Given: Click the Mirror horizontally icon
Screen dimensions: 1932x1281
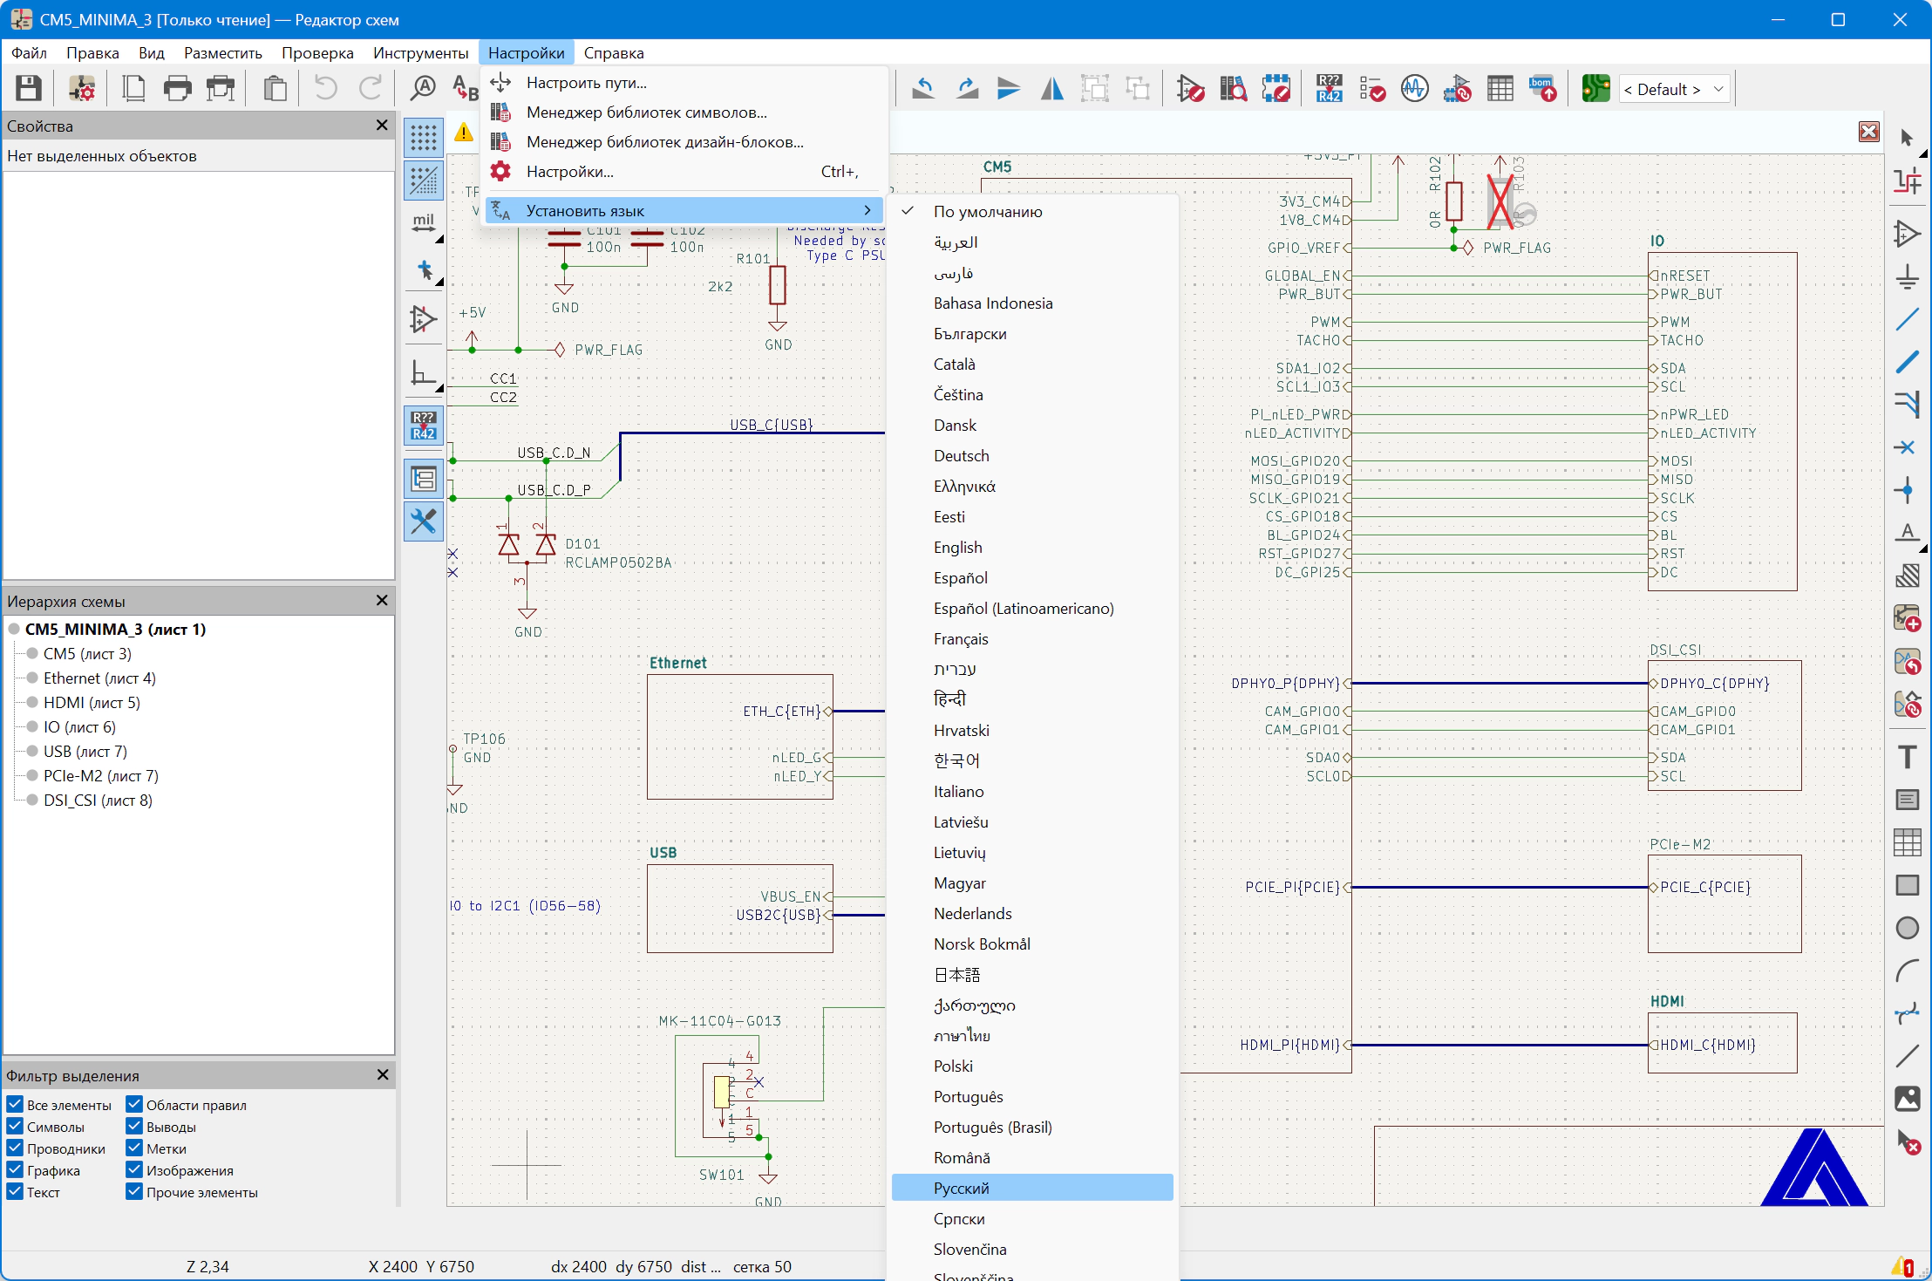Looking at the screenshot, I should coord(1052,88).
